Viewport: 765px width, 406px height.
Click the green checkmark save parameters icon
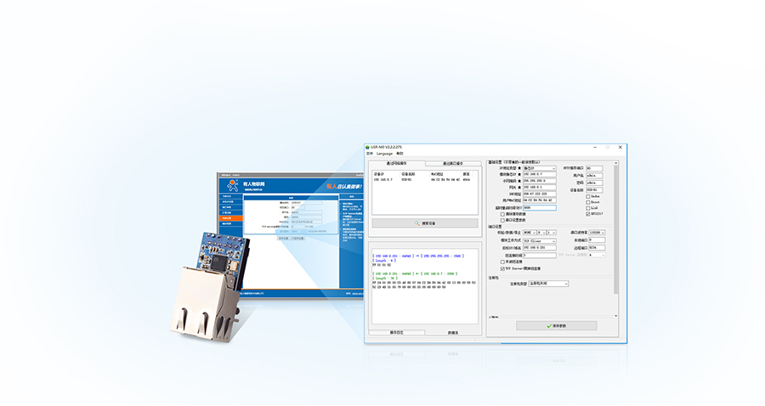[x=548, y=326]
